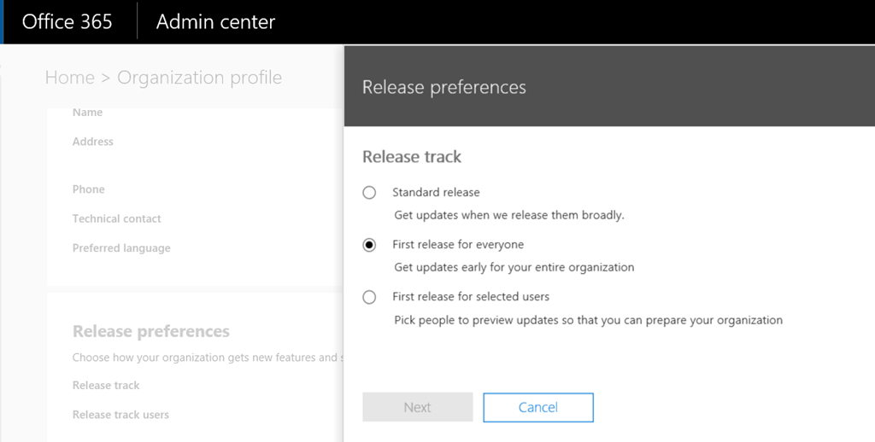The height and width of the screenshot is (442, 875).
Task: Click the Cancel button
Action: [538, 408]
